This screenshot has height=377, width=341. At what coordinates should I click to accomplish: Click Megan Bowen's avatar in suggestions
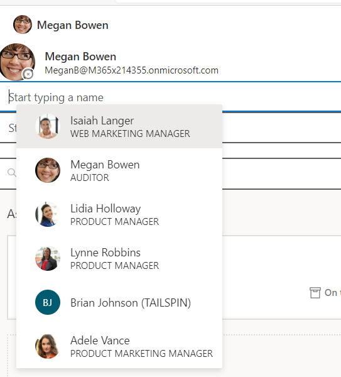[48, 170]
